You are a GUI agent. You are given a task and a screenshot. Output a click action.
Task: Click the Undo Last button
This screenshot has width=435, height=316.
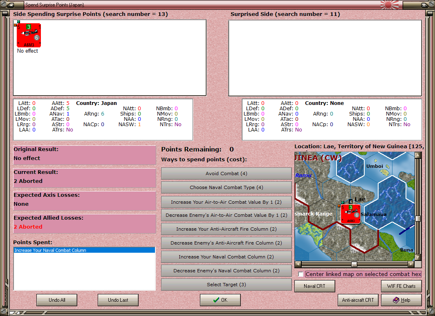click(x=118, y=300)
